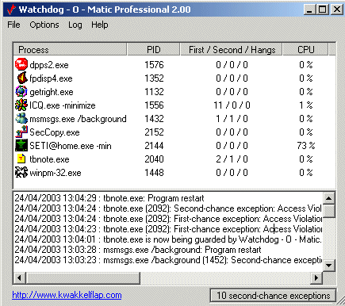
Task: Open the File menu
Action: pyautogui.click(x=13, y=25)
